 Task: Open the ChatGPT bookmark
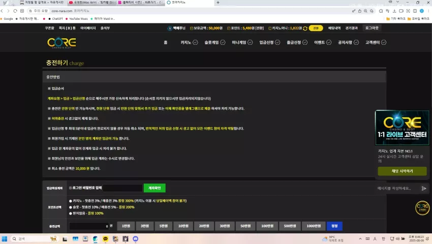(x=55, y=19)
